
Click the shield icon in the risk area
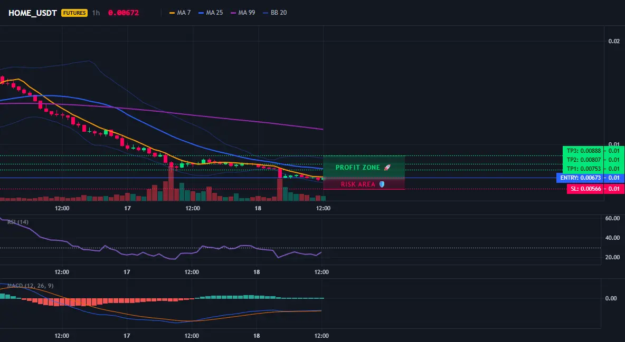(x=382, y=184)
